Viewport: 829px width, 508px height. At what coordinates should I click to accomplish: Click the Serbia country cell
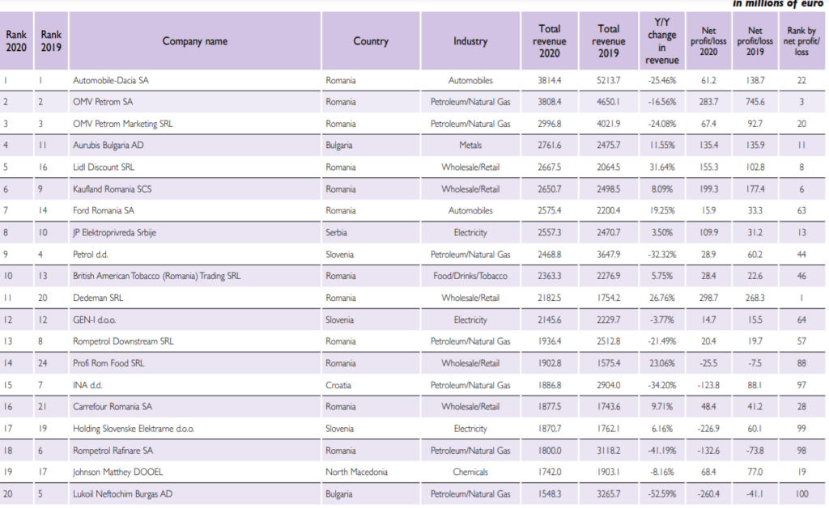coord(338,233)
